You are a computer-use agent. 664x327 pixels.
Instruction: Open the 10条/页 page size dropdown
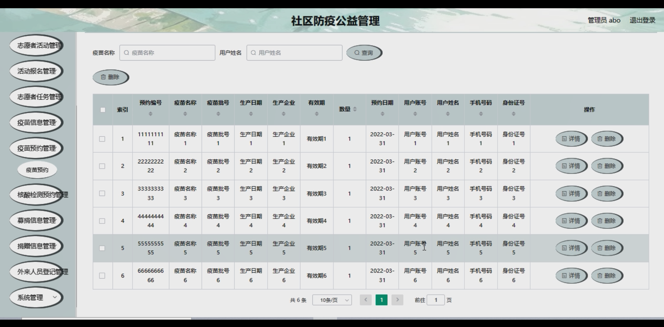332,300
